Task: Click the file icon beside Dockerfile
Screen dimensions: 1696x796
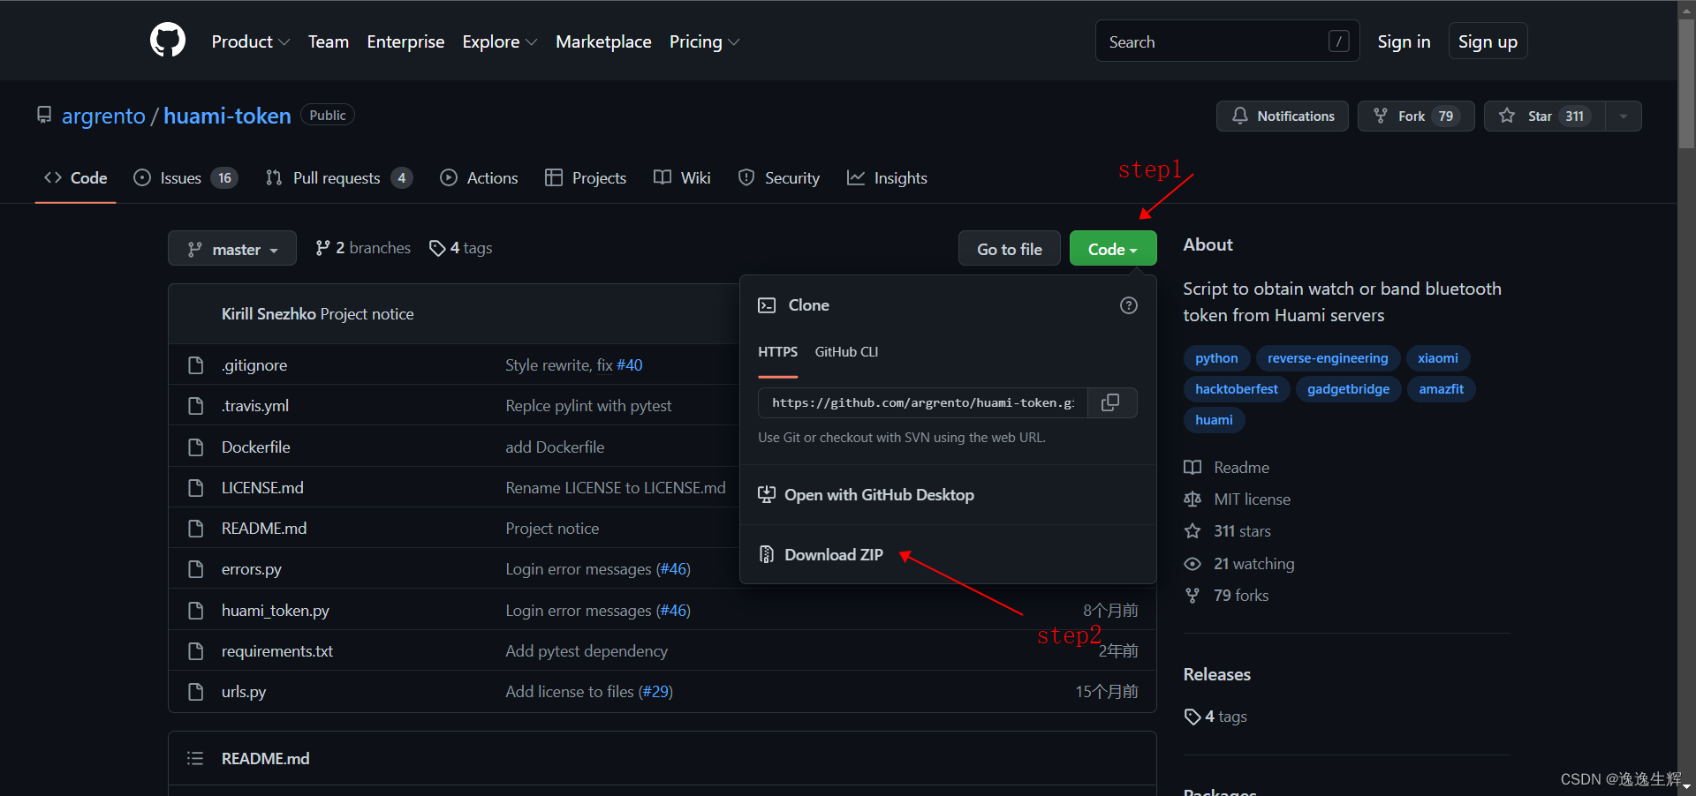Action: pyautogui.click(x=196, y=447)
